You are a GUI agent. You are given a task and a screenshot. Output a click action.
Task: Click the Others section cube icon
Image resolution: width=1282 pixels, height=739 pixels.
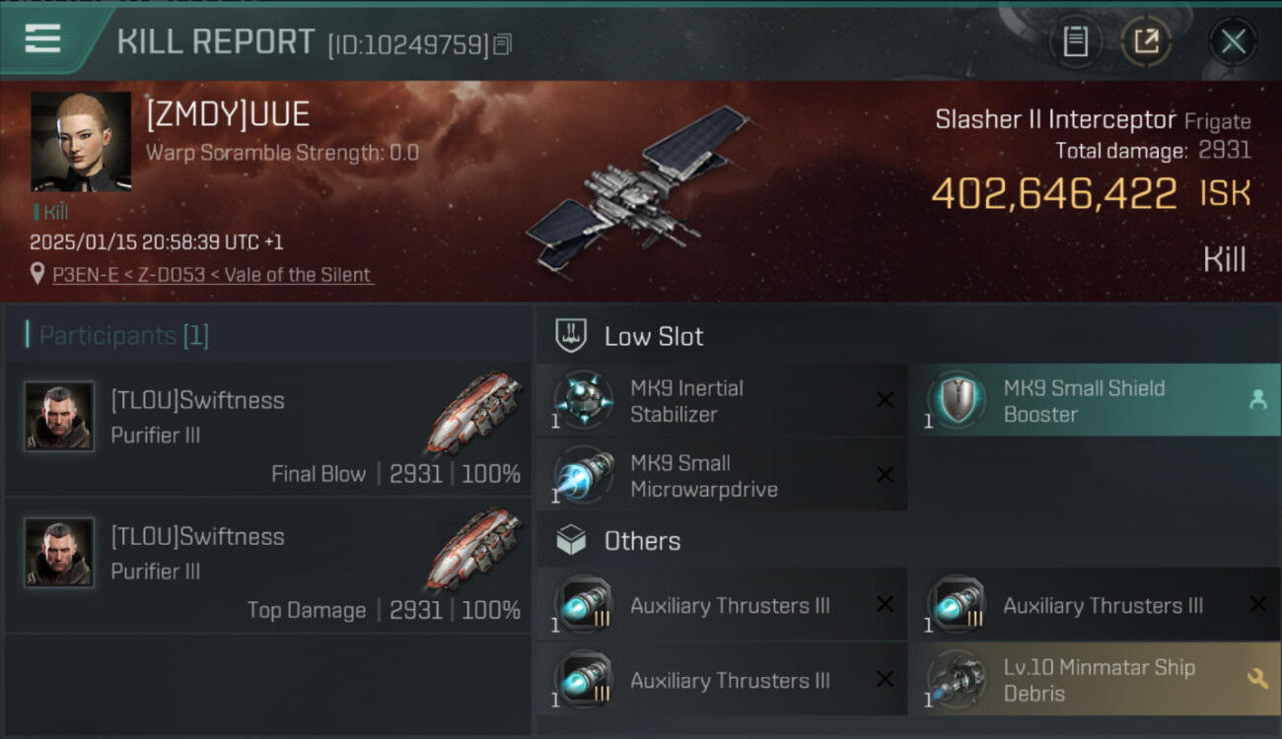pos(572,540)
